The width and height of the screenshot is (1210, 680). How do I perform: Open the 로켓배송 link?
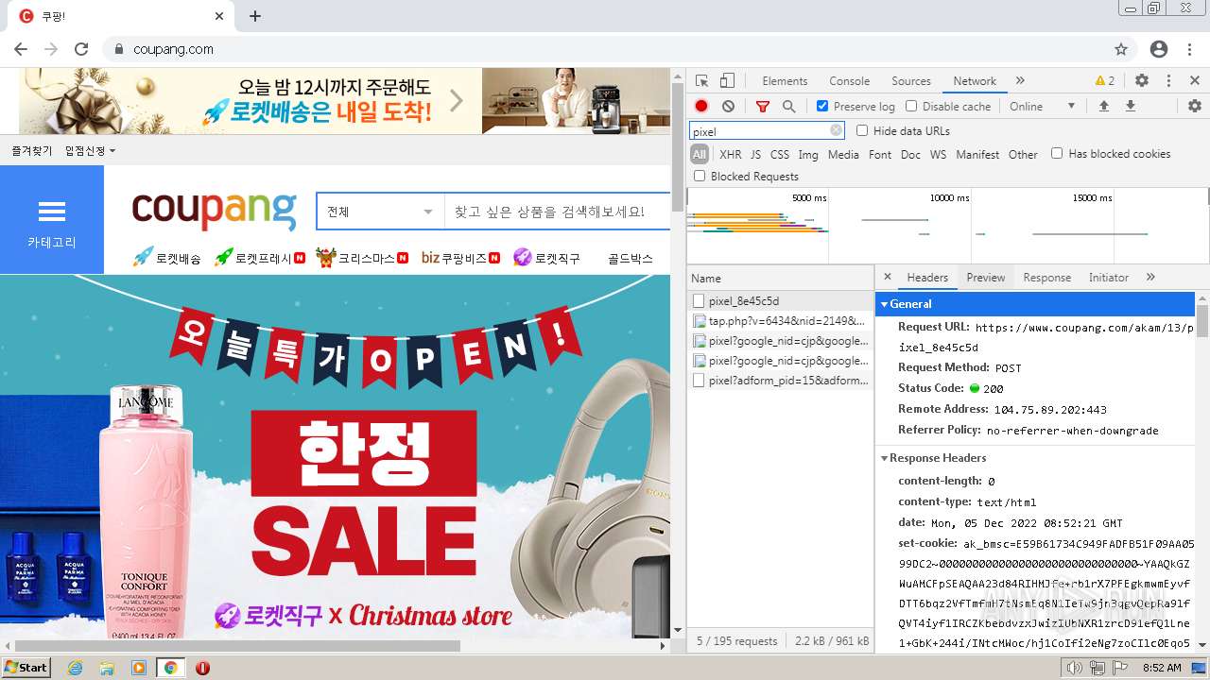tap(167, 258)
